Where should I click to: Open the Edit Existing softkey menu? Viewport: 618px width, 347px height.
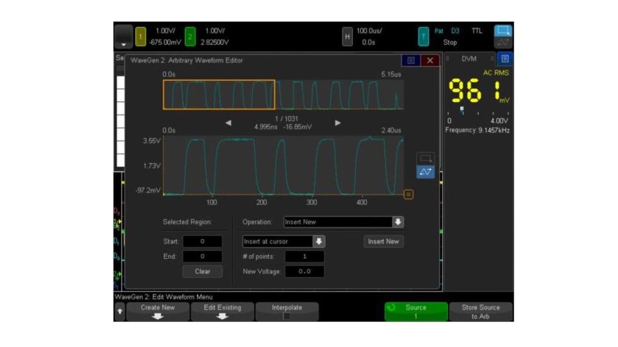(222, 312)
